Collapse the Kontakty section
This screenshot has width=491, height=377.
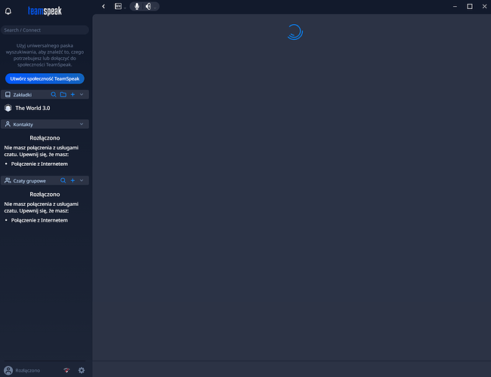pos(82,124)
